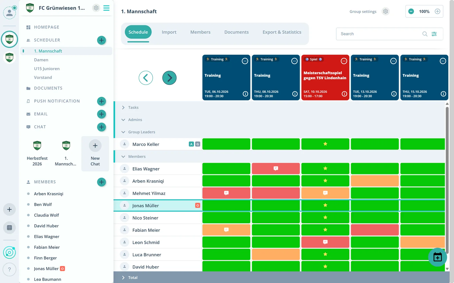Click Arben Krasniqi's orange cell for 13.10.2026
Image resolution: width=454 pixels, height=283 pixels.
click(375, 181)
